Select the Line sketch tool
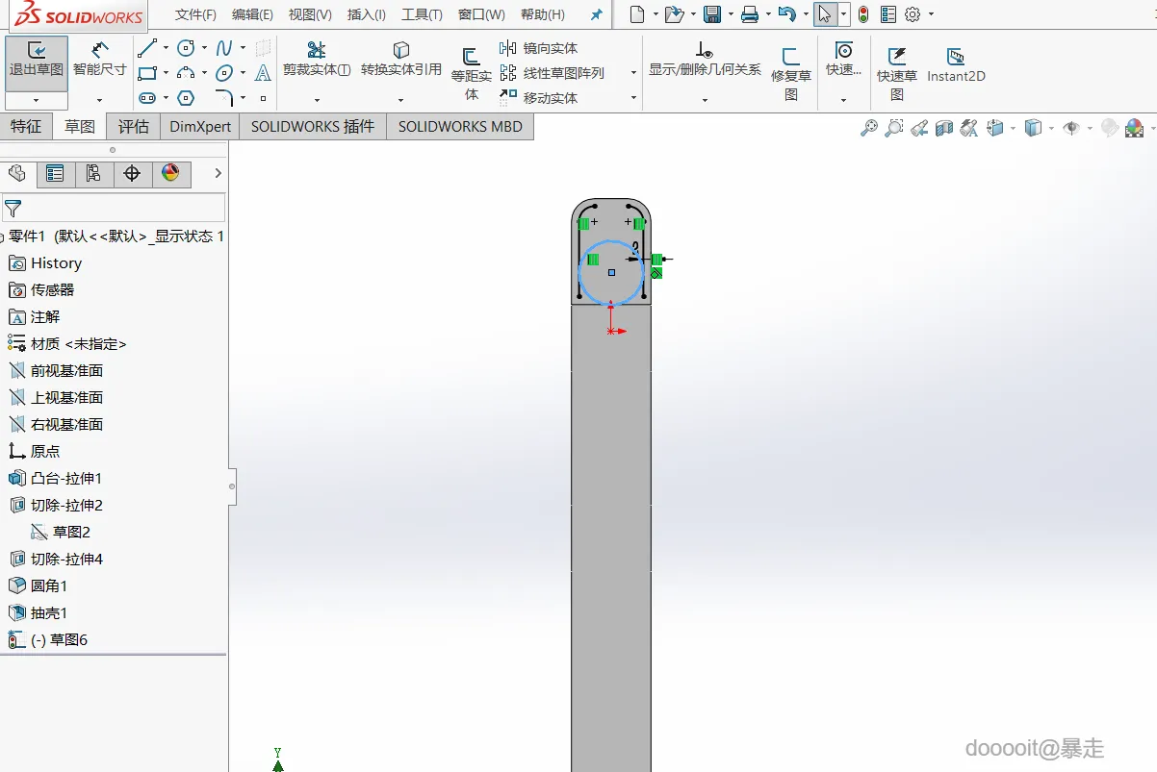This screenshot has width=1157, height=772. [x=147, y=48]
